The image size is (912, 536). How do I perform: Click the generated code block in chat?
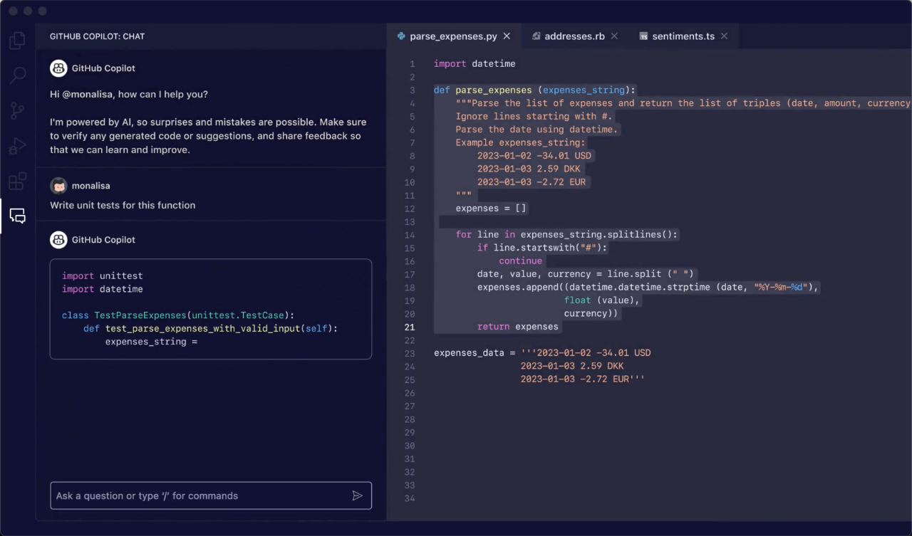click(211, 309)
